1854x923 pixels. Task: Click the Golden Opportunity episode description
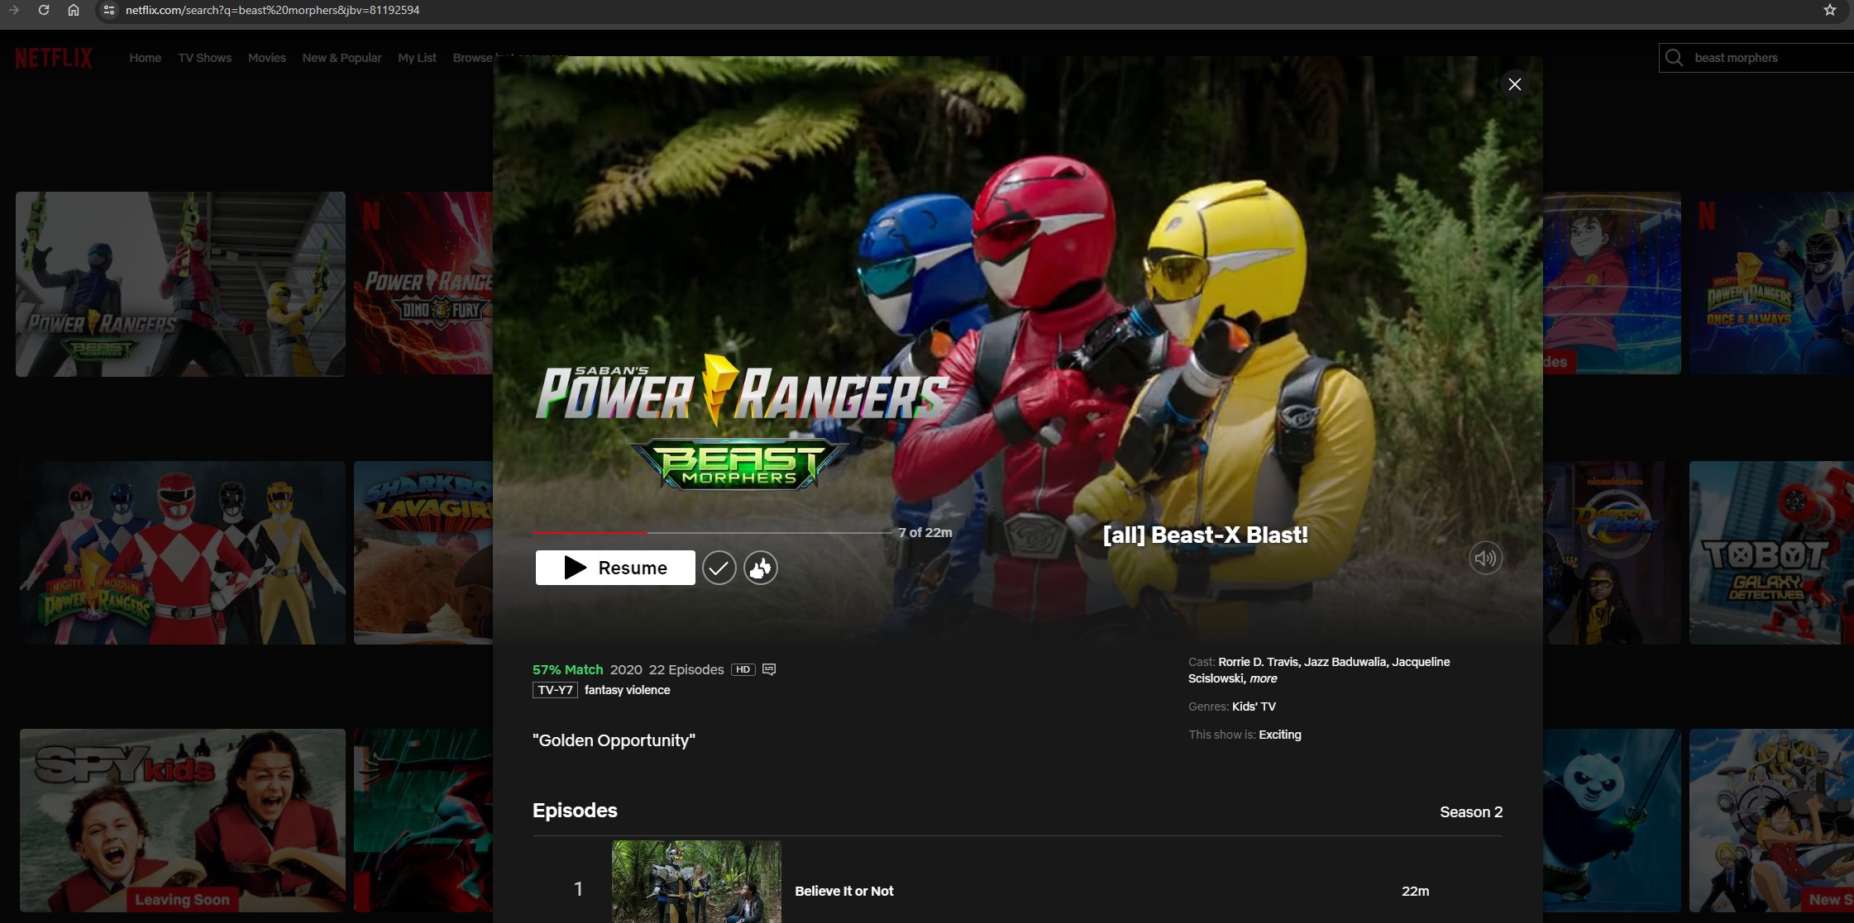614,740
